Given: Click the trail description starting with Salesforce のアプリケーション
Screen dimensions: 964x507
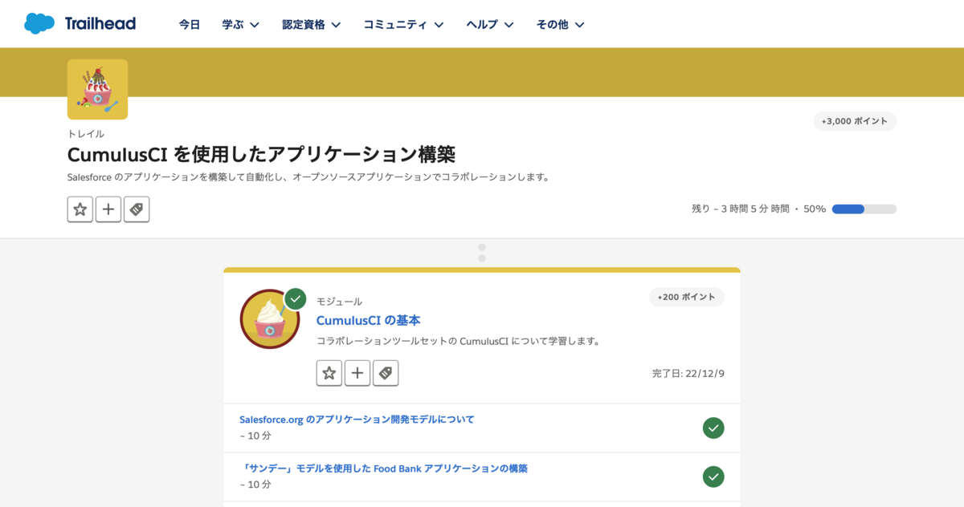Looking at the screenshot, I should (308, 176).
